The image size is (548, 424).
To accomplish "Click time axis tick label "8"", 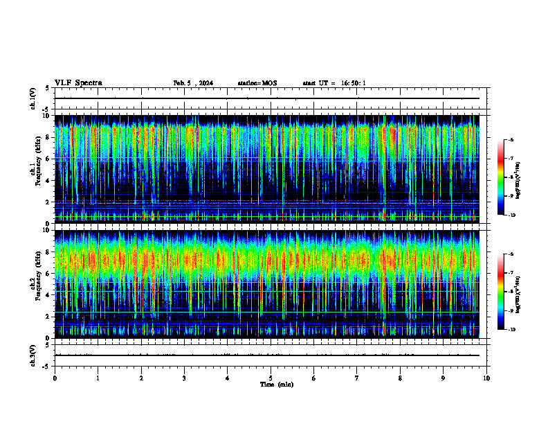I will tap(400, 378).
